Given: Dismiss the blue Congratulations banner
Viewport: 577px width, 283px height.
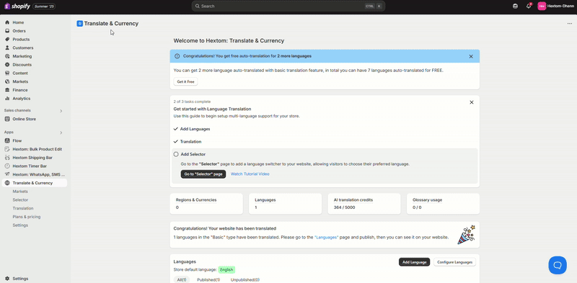Looking at the screenshot, I should [471, 57].
